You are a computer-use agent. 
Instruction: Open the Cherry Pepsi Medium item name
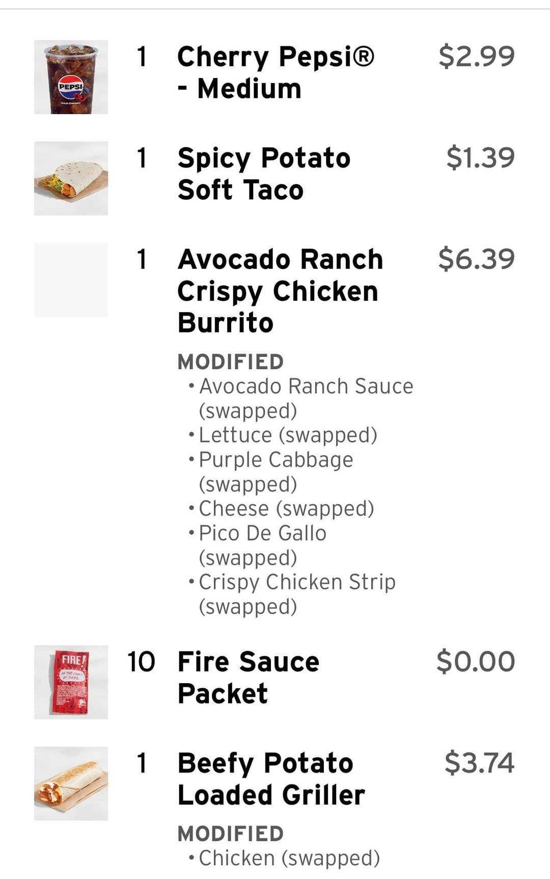tap(275, 72)
